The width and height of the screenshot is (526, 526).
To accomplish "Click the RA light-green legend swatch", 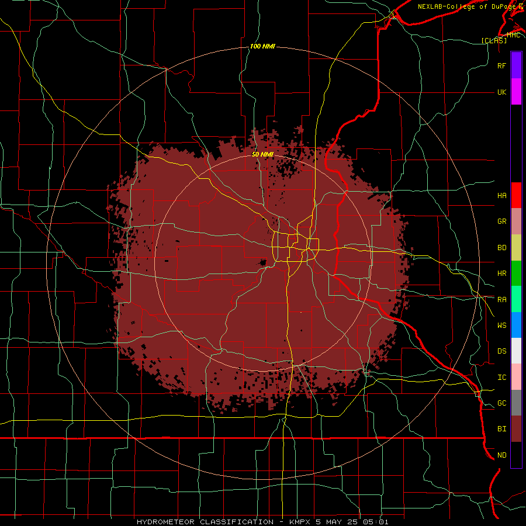I will pos(516,299).
